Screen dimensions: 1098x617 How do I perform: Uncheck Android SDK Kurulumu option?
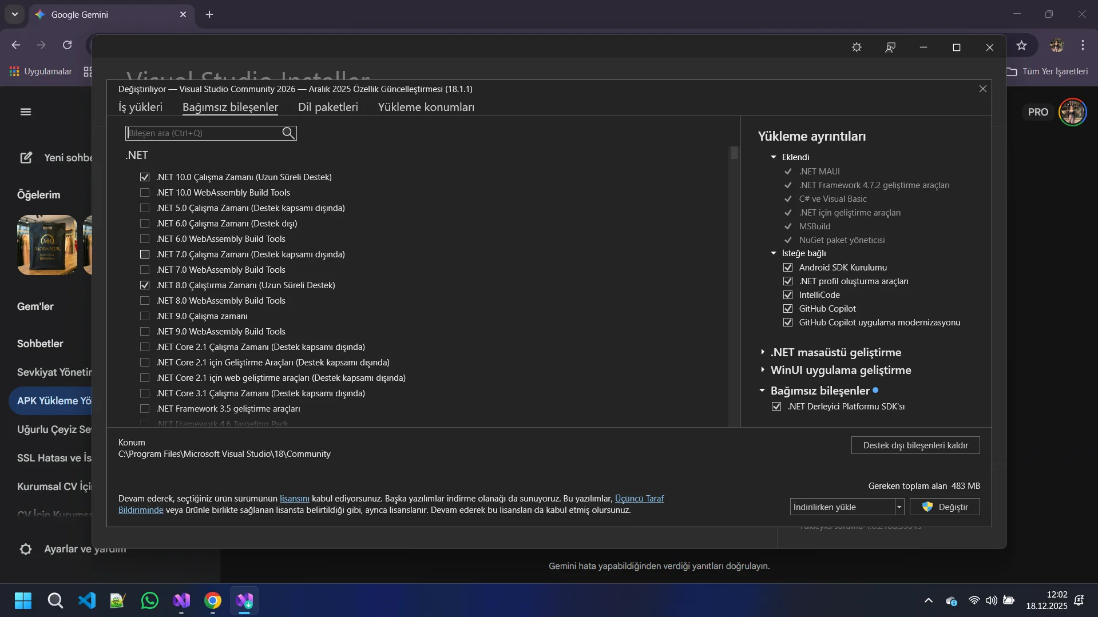tap(788, 268)
